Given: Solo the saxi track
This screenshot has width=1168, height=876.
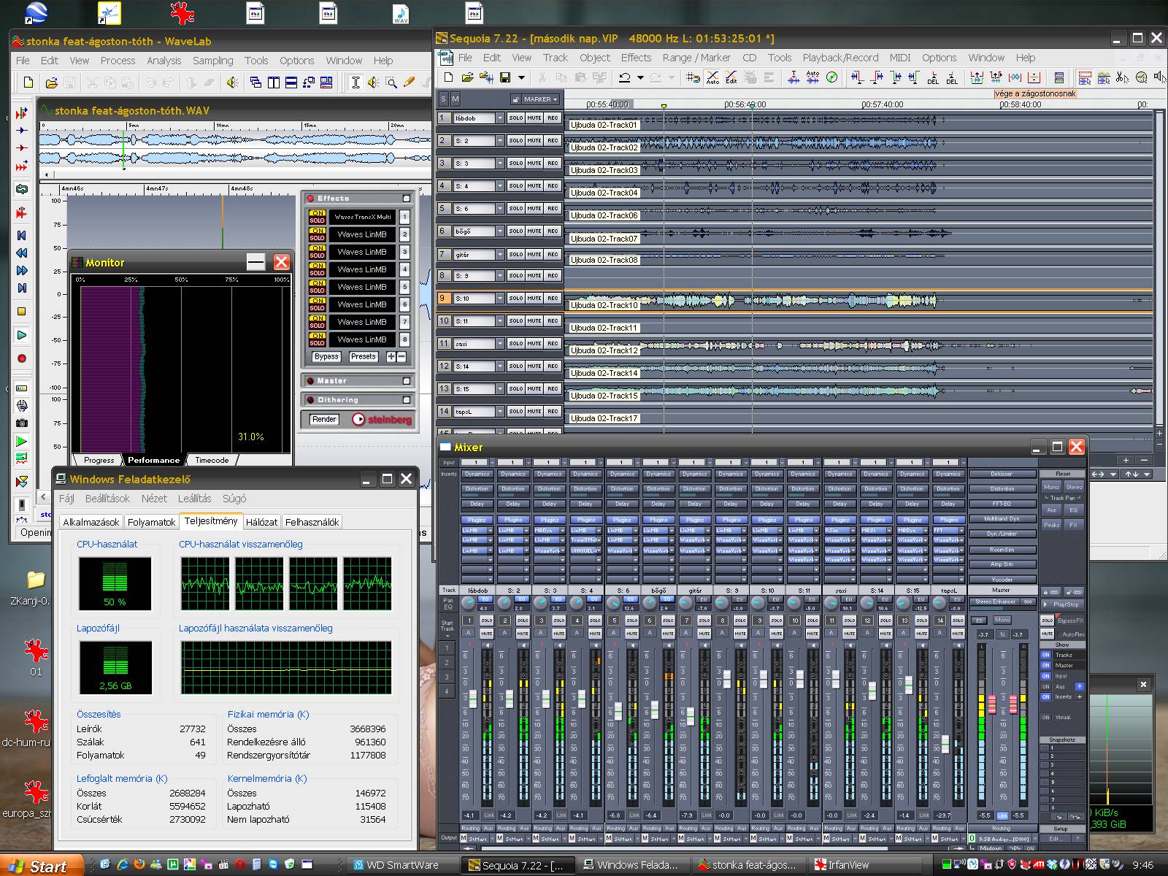Looking at the screenshot, I should pyautogui.click(x=515, y=343).
